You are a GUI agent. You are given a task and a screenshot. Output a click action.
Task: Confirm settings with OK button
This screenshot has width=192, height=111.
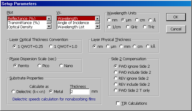point(176,17)
